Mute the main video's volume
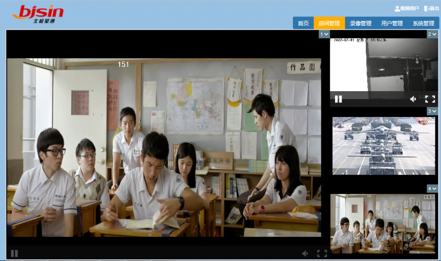 point(305,254)
